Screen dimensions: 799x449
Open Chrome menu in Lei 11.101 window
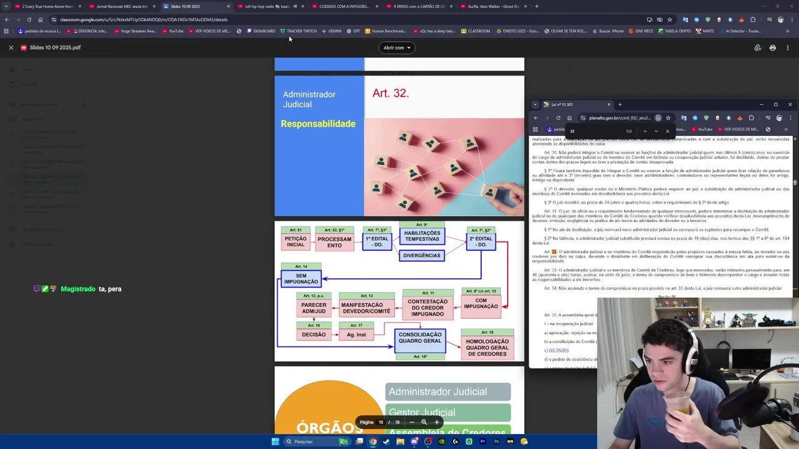tap(789, 118)
